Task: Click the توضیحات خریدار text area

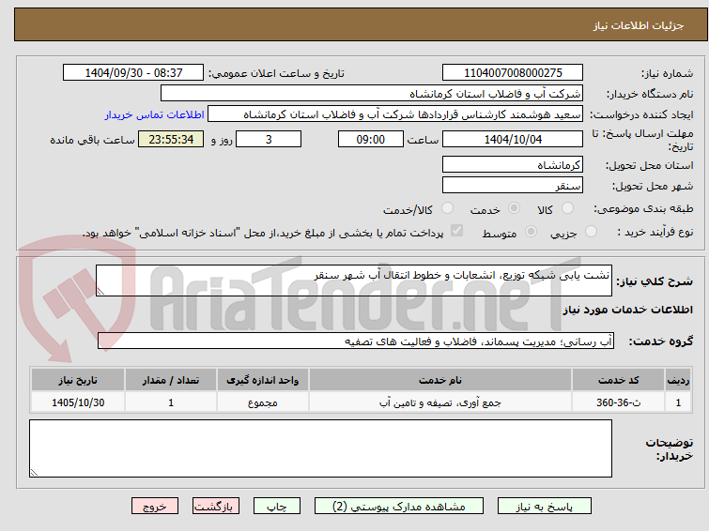Action: tap(320, 448)
